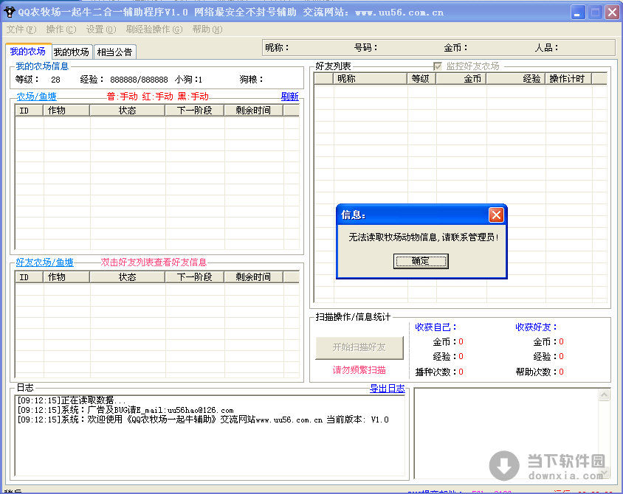Image resolution: width=623 pixels, height=494 pixels.
Task: Click the 导出日志 link
Action: tap(388, 389)
